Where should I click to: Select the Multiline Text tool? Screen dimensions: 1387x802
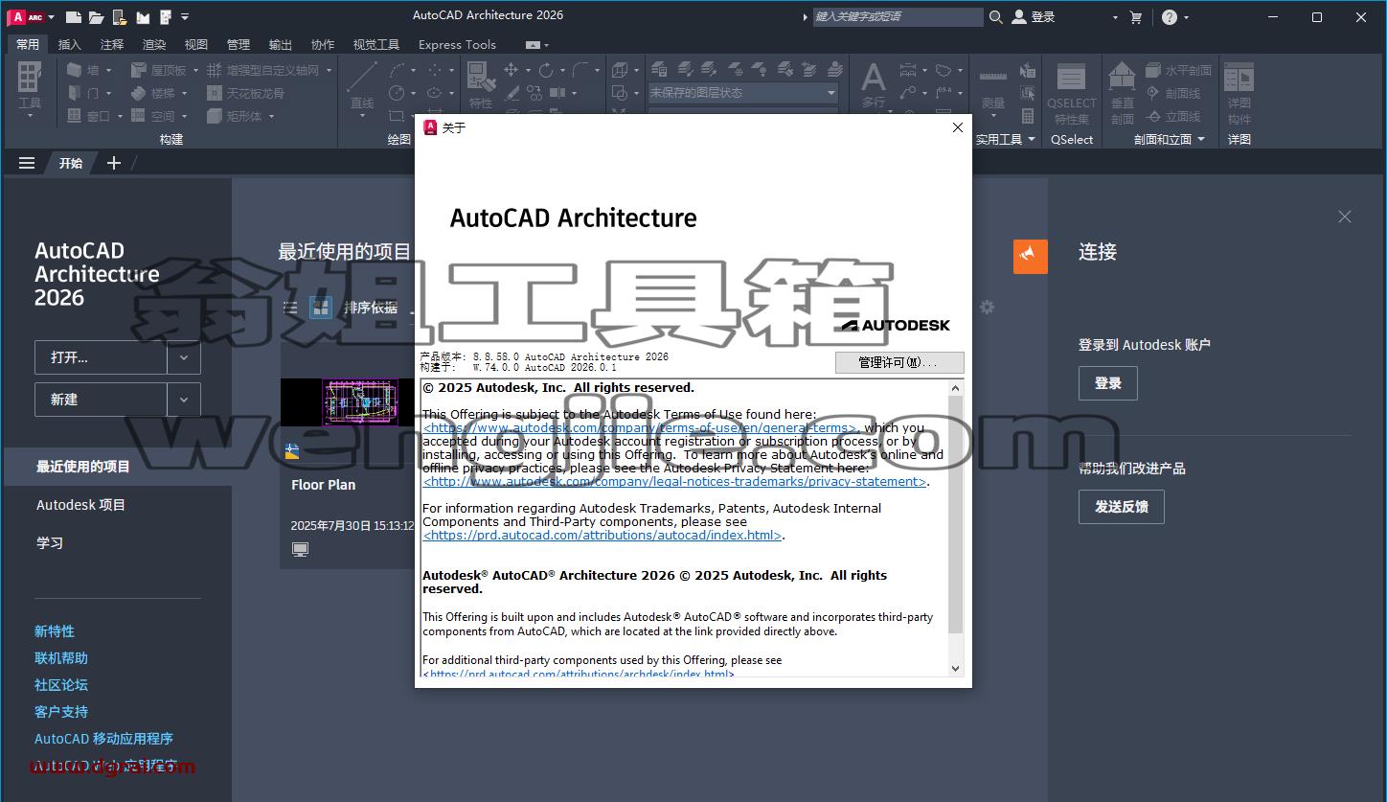873,86
